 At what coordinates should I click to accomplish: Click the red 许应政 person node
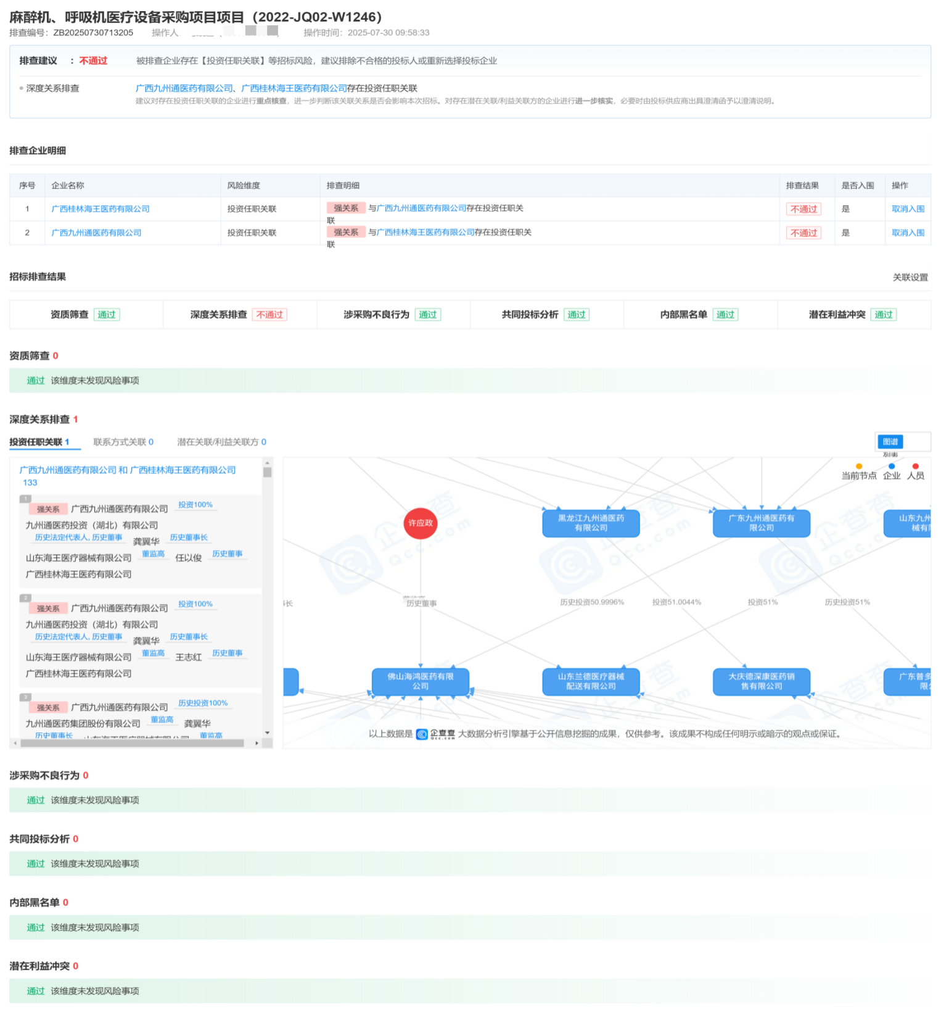(x=421, y=523)
